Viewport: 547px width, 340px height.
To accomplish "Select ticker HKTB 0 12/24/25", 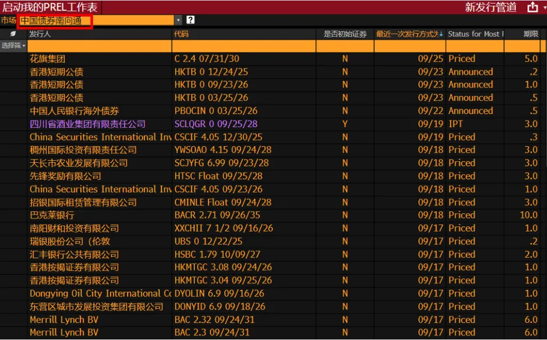I will (212, 72).
